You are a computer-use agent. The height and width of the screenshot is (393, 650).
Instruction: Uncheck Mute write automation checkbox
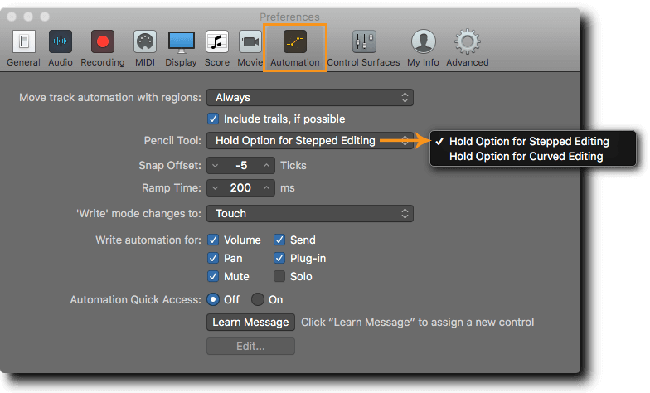pos(213,276)
